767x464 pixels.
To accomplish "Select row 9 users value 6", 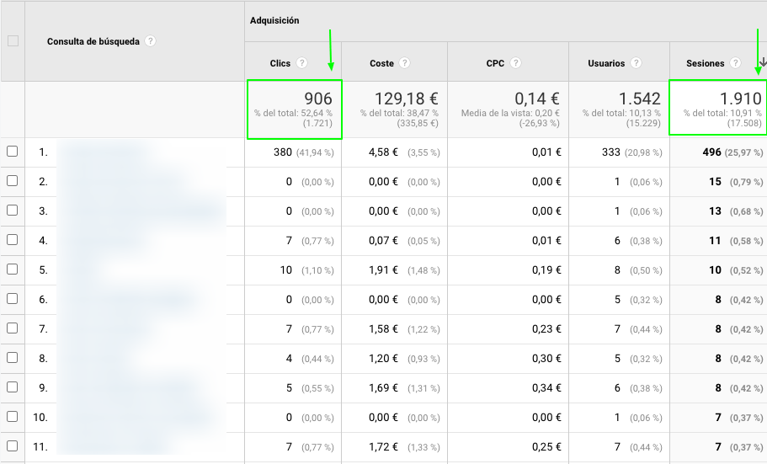I will click(617, 388).
